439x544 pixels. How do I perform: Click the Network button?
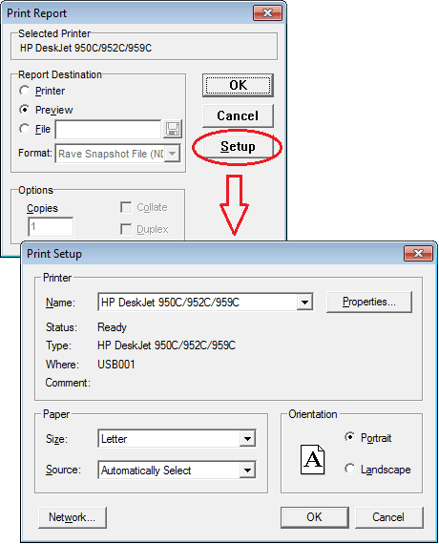(x=73, y=517)
